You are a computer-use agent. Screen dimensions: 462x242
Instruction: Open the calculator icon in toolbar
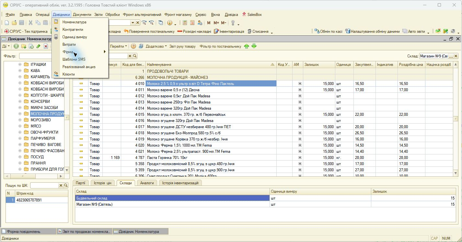click(185, 23)
